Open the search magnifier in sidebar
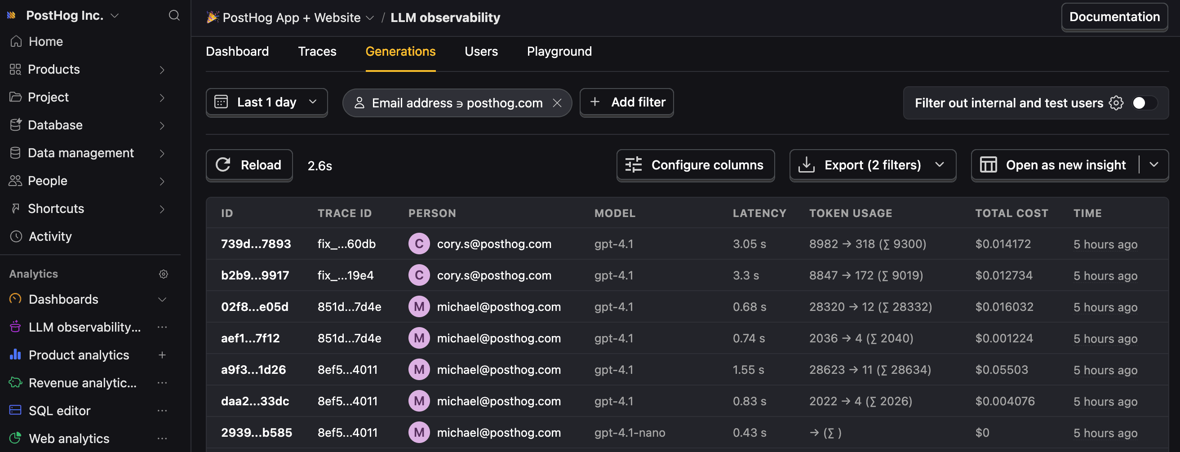Image resolution: width=1180 pixels, height=452 pixels. pos(174,16)
